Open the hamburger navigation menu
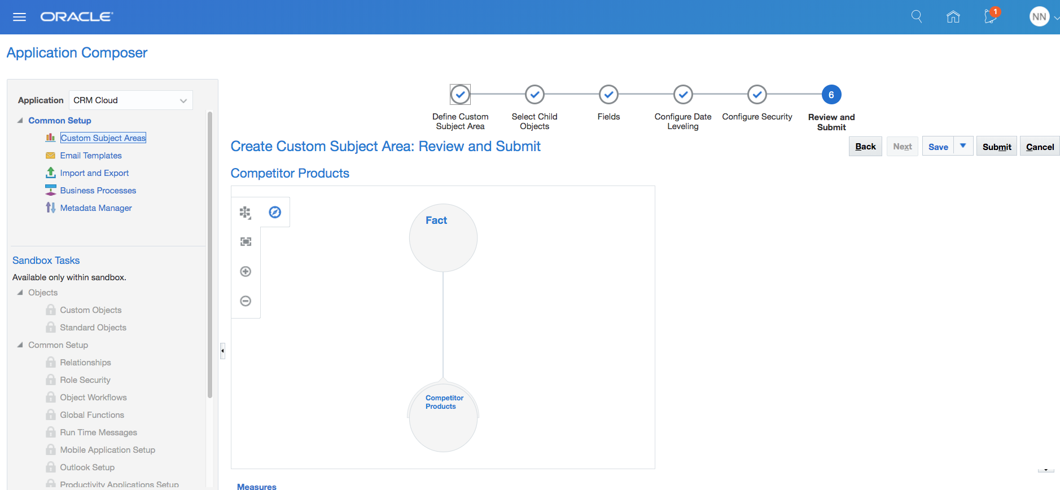Image resolution: width=1060 pixels, height=490 pixels. [19, 17]
